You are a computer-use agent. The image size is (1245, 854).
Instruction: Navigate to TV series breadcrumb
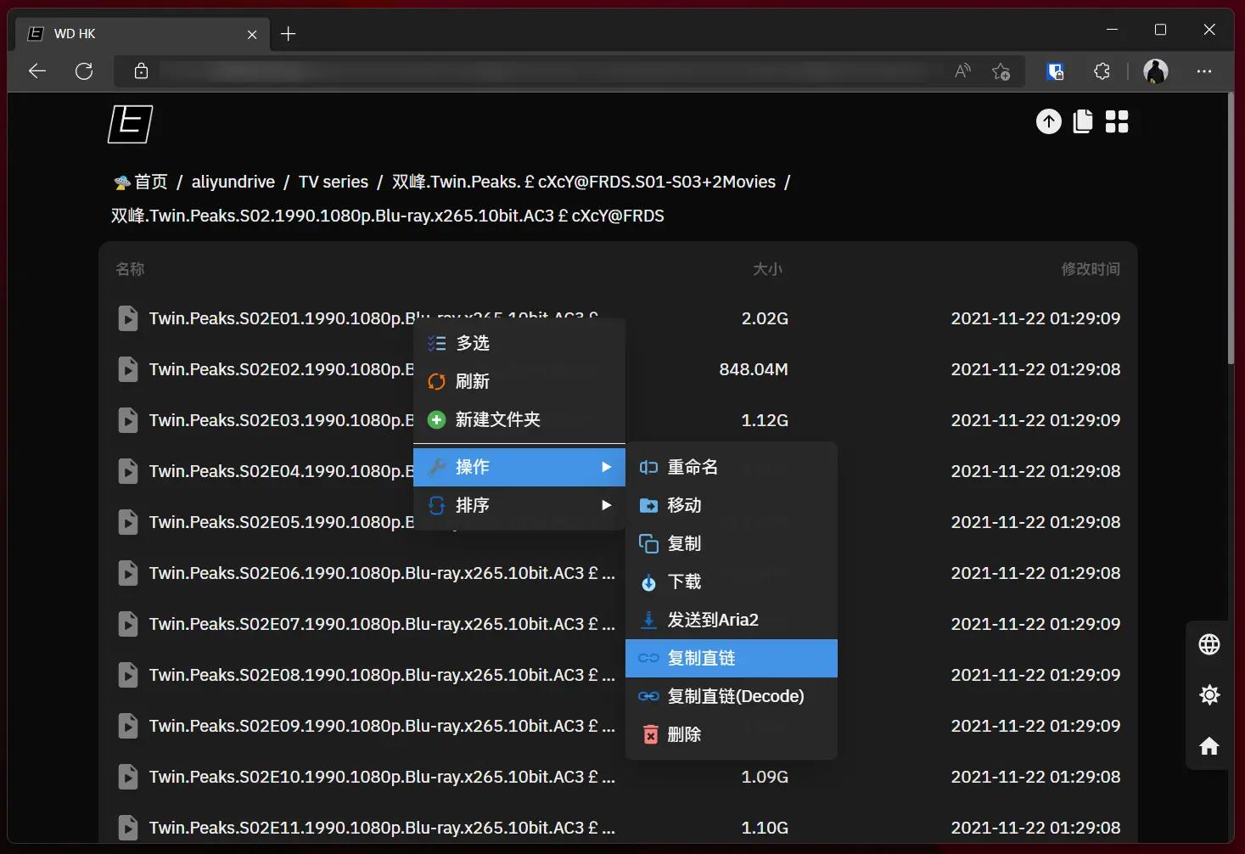click(x=334, y=182)
